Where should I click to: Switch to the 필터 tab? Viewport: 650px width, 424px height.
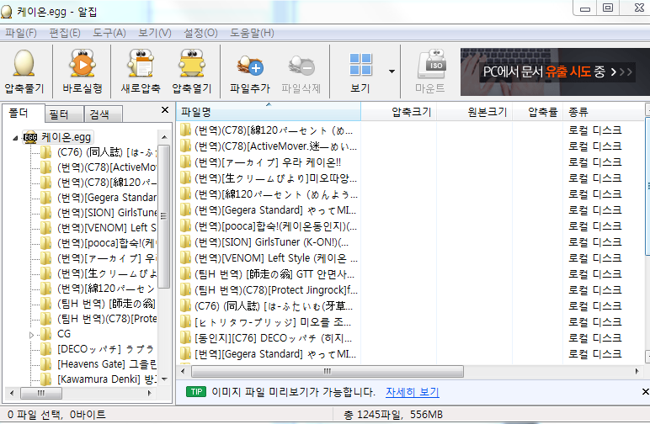59,114
